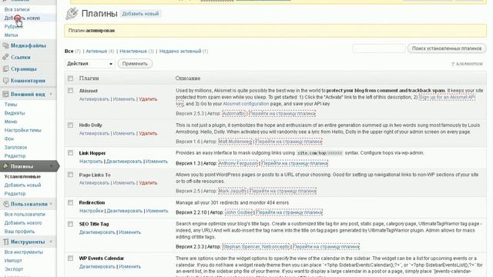Open Все пользователи submenu item
The image size is (493, 277).
click(25, 214)
